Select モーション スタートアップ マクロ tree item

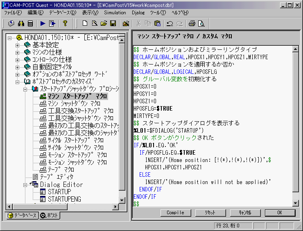(x=77, y=155)
